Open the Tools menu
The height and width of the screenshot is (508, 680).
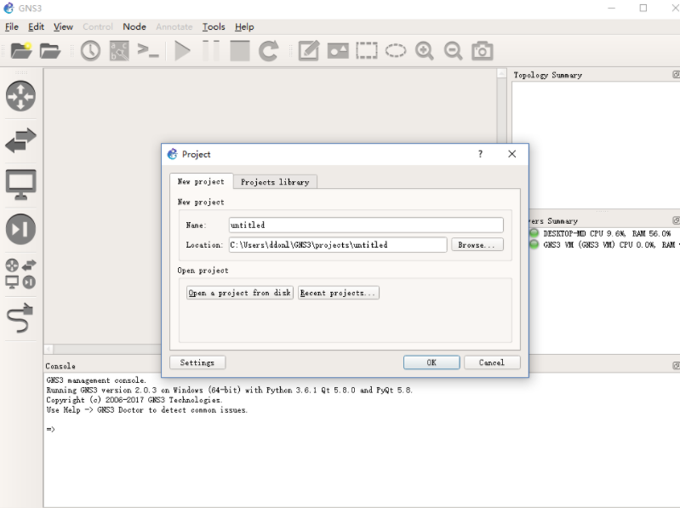pos(214,27)
